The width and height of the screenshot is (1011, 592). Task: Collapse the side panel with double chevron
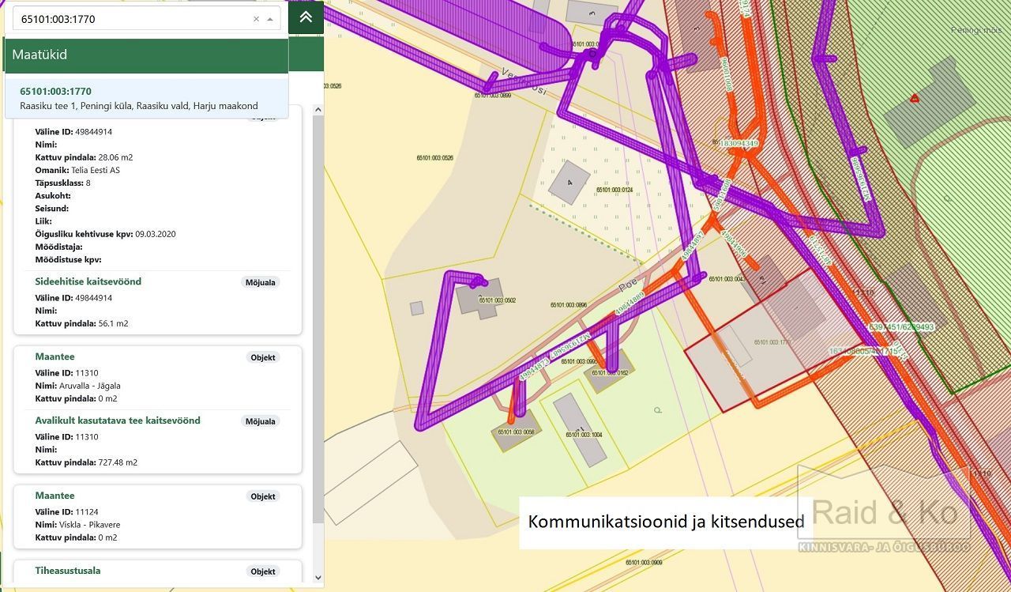(x=306, y=17)
